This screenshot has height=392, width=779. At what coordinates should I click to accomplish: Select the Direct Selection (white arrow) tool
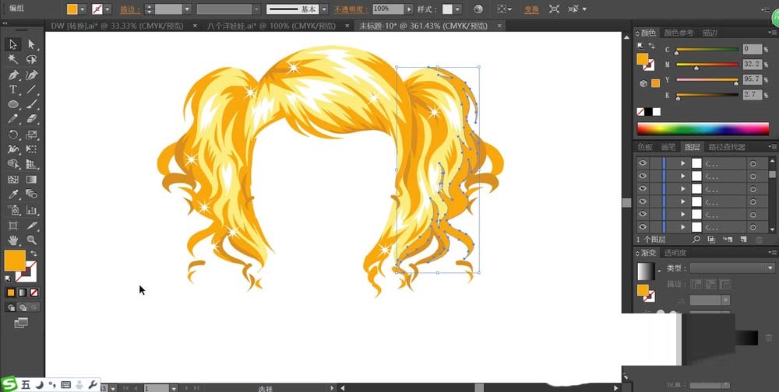pyautogui.click(x=32, y=44)
